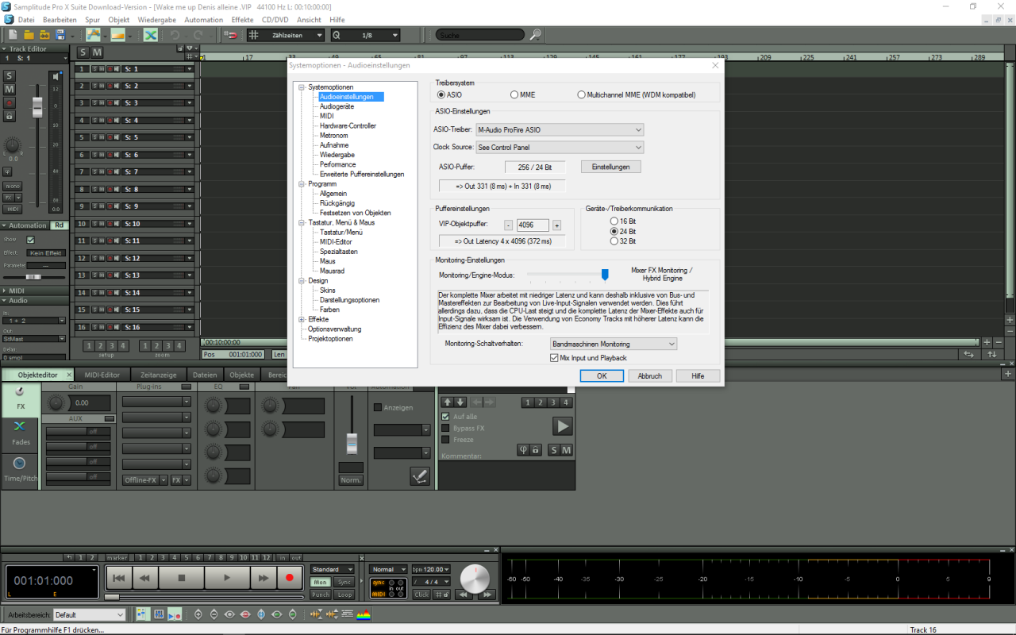
Task: Open the ASIO-Treiber dropdown
Action: coord(559,129)
